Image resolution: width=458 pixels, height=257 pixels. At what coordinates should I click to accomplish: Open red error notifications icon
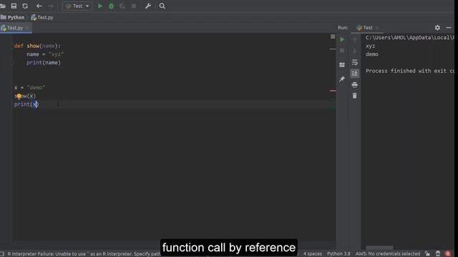448,254
